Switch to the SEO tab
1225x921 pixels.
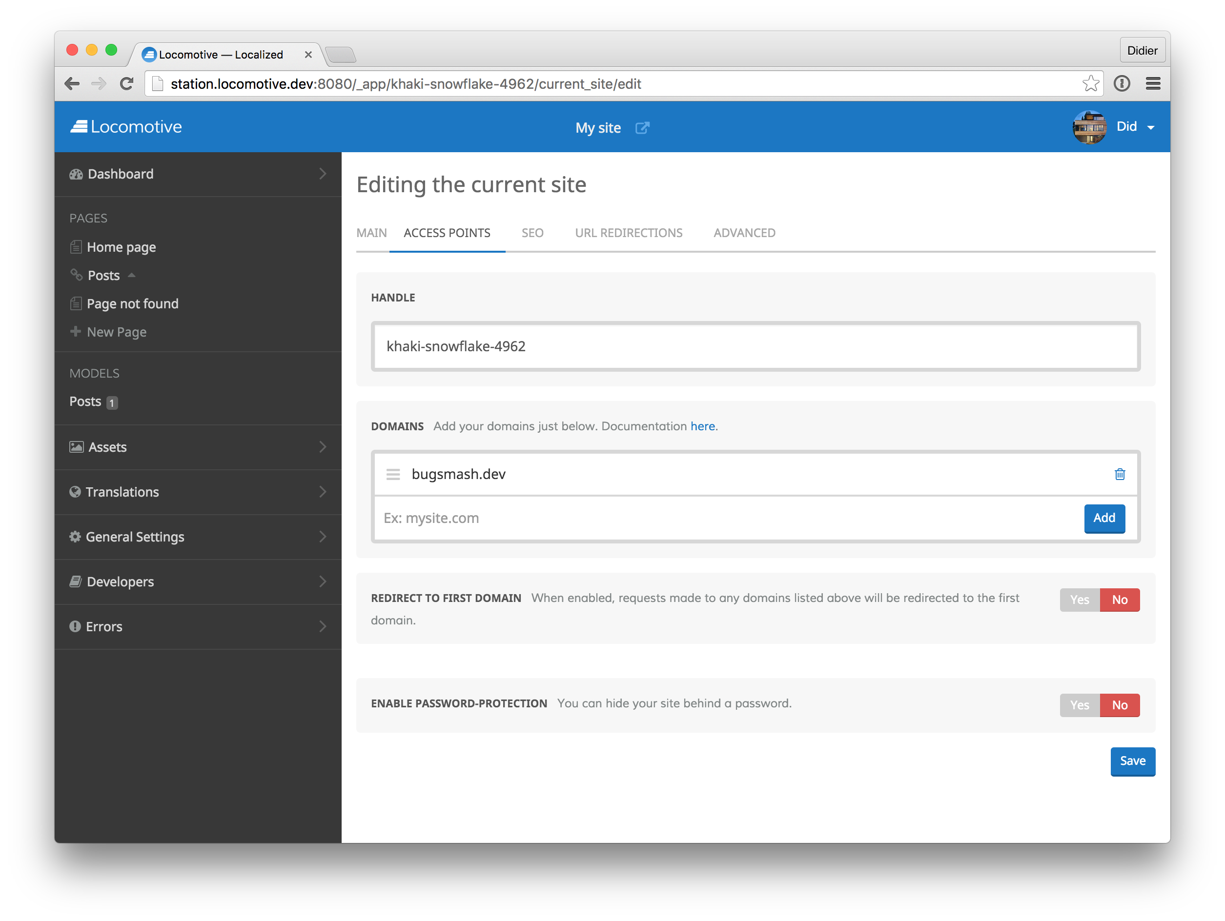533,232
